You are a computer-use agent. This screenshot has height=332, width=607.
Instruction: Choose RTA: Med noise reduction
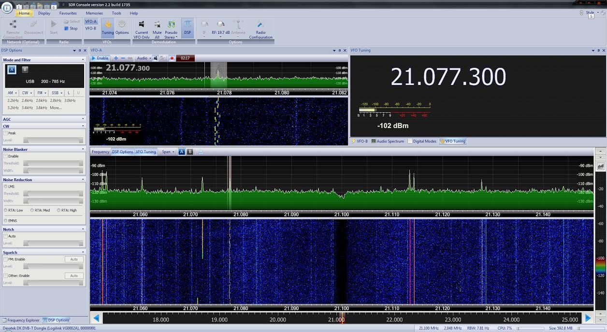pos(32,210)
